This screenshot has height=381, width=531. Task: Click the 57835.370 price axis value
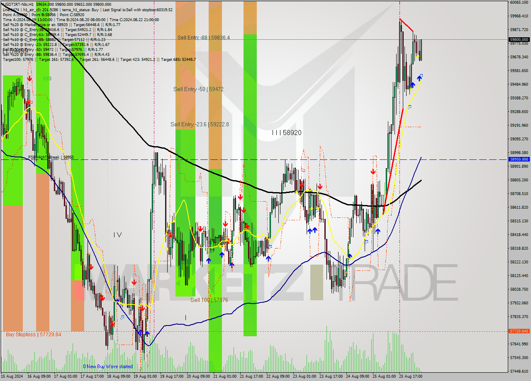click(519, 317)
